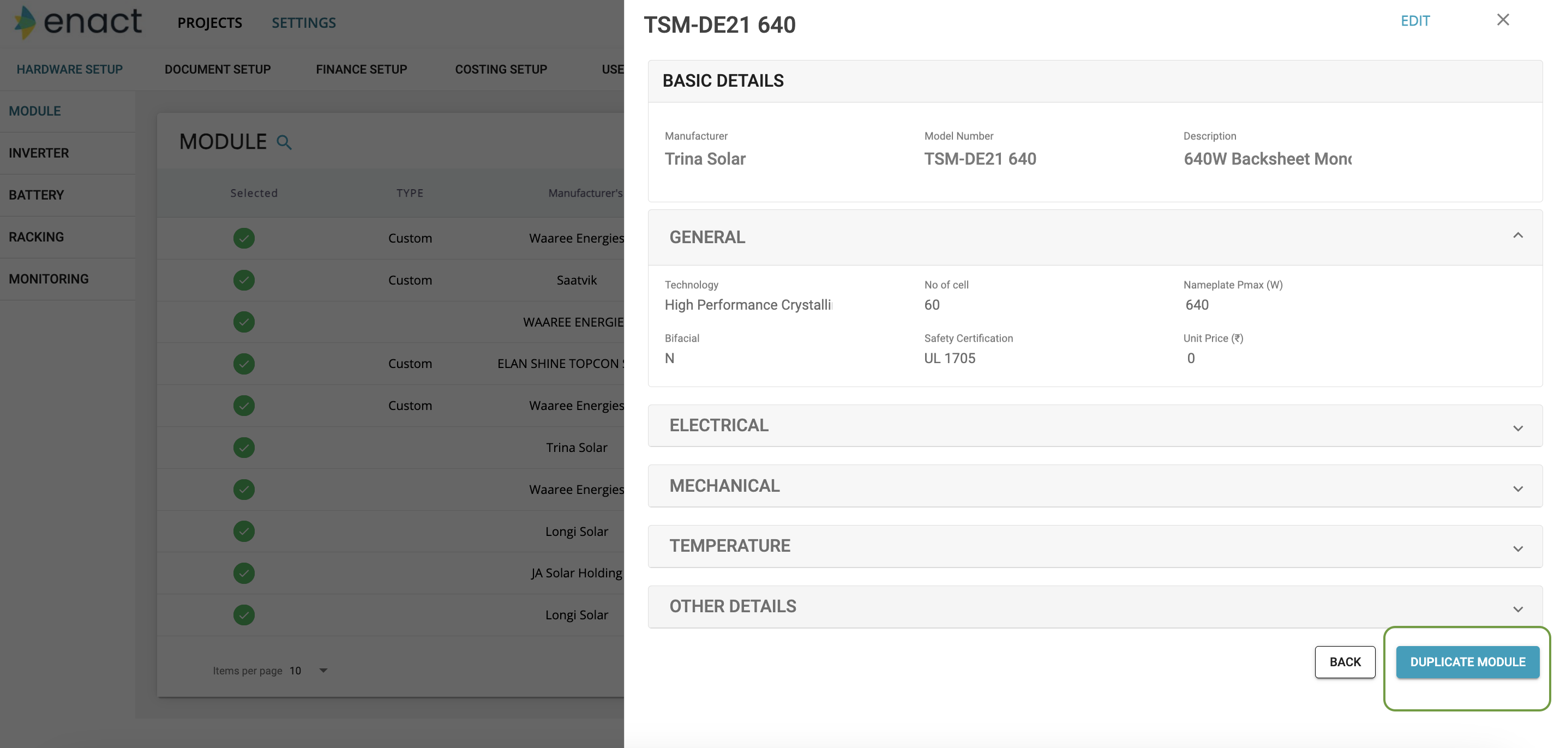Click the EDIT link
This screenshot has height=748, width=1560.
coord(1415,21)
